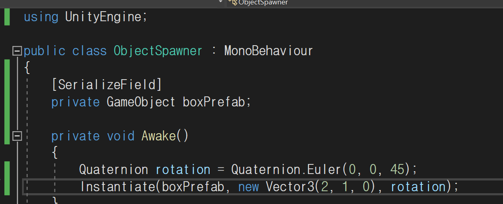503x204 pixels.
Task: Click the ObjectSpawner class icon in navigation bar
Action: pos(233,2)
